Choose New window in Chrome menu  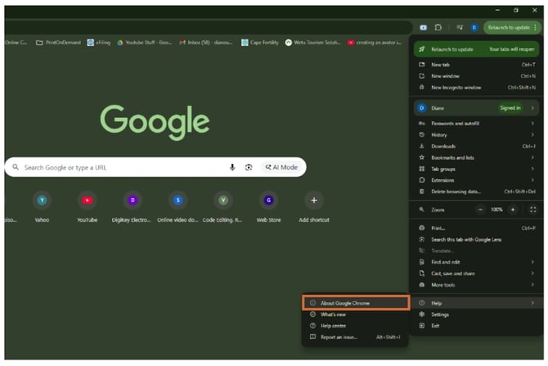click(x=476, y=76)
